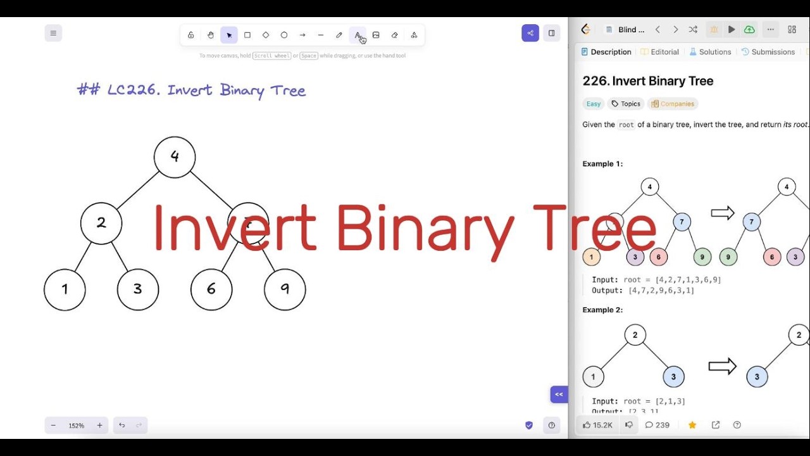Image resolution: width=810 pixels, height=456 pixels.
Task: Go to previous problem arrow
Action: [657, 30]
